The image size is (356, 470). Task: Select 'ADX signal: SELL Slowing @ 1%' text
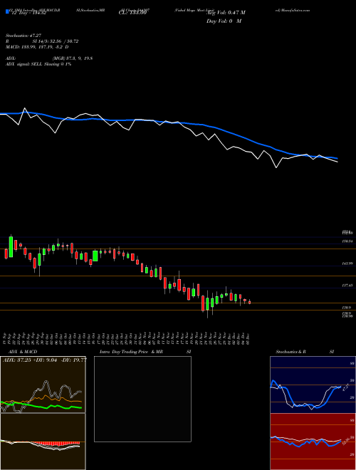tap(38, 64)
